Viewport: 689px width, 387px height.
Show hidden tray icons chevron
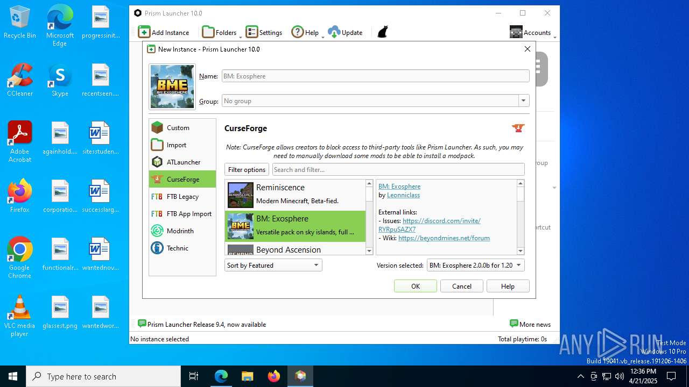(580, 376)
